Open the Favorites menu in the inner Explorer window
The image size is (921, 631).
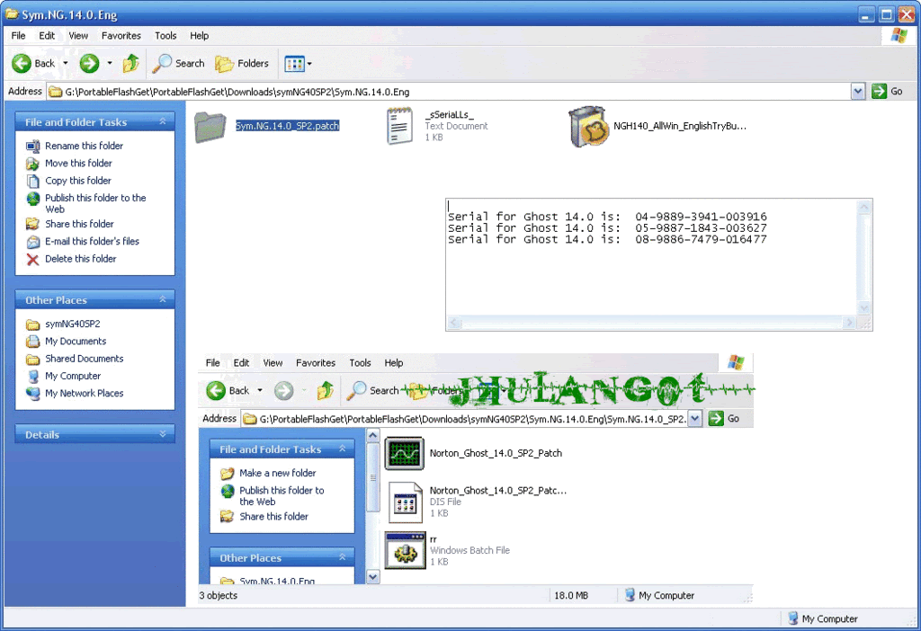(x=316, y=363)
